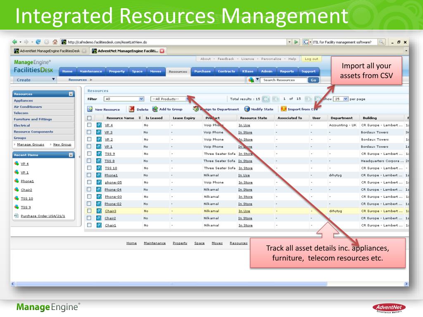This screenshot has width=423, height=317.
Task: Check the box for Chair1 row
Action: 89,225
